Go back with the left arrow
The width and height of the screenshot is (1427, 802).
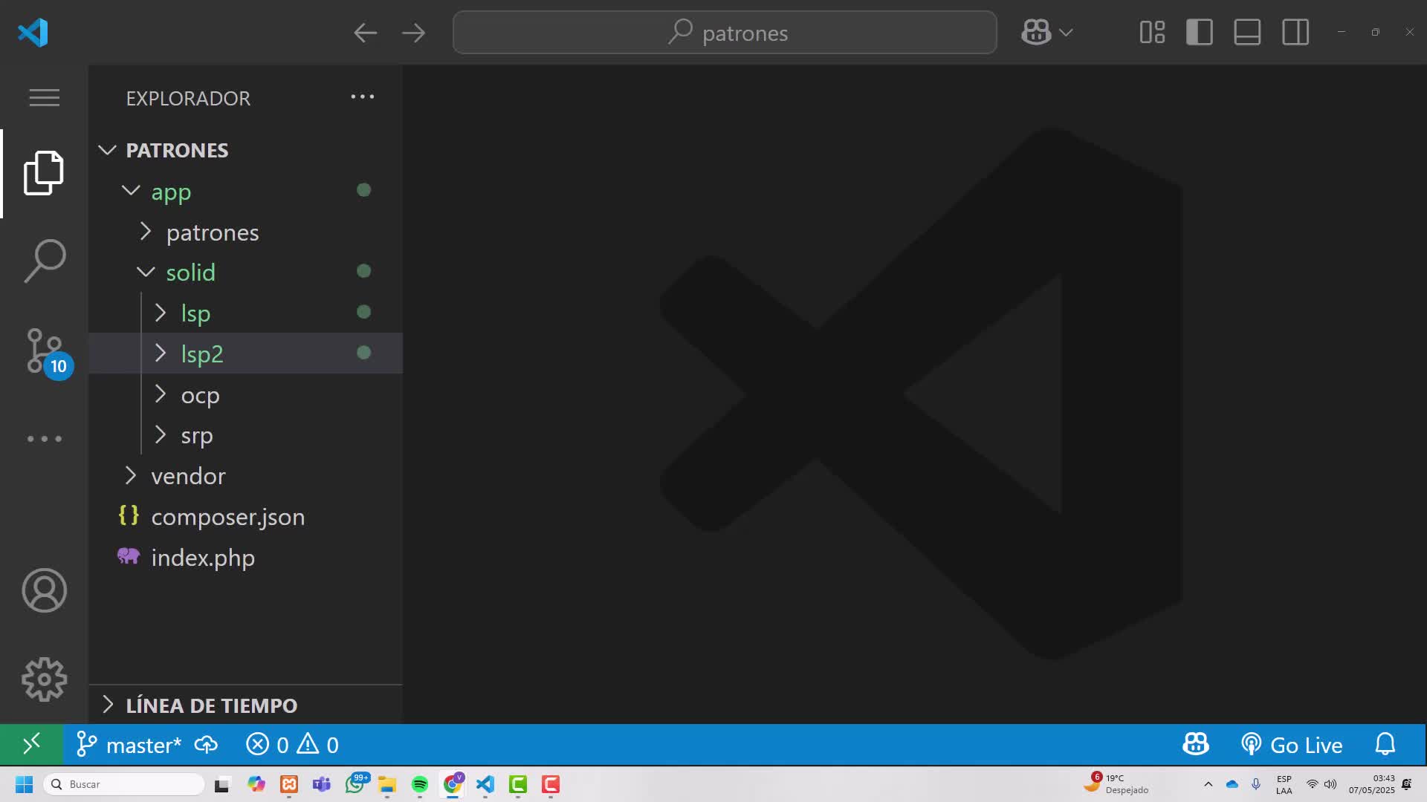pos(365,33)
